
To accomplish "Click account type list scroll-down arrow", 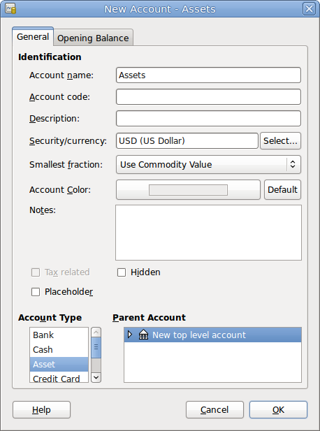I will (96, 377).
